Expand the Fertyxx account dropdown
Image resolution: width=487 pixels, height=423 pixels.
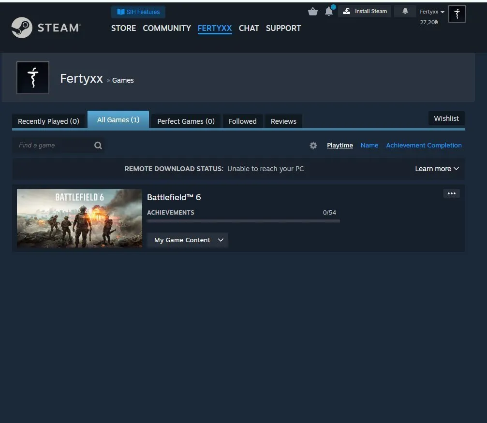pyautogui.click(x=432, y=12)
